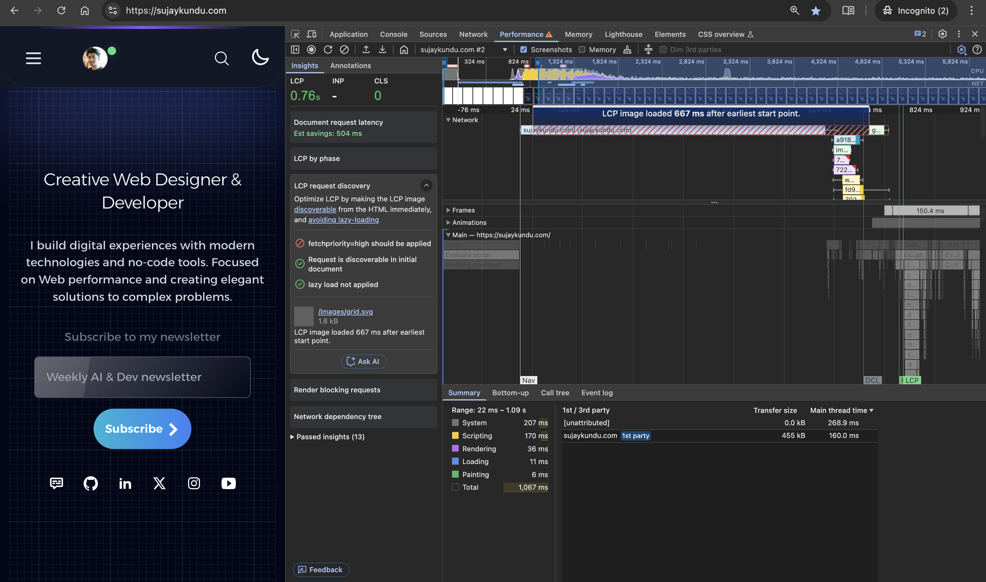Switch to the Bottom-up tab
986x582 pixels.
pos(511,393)
